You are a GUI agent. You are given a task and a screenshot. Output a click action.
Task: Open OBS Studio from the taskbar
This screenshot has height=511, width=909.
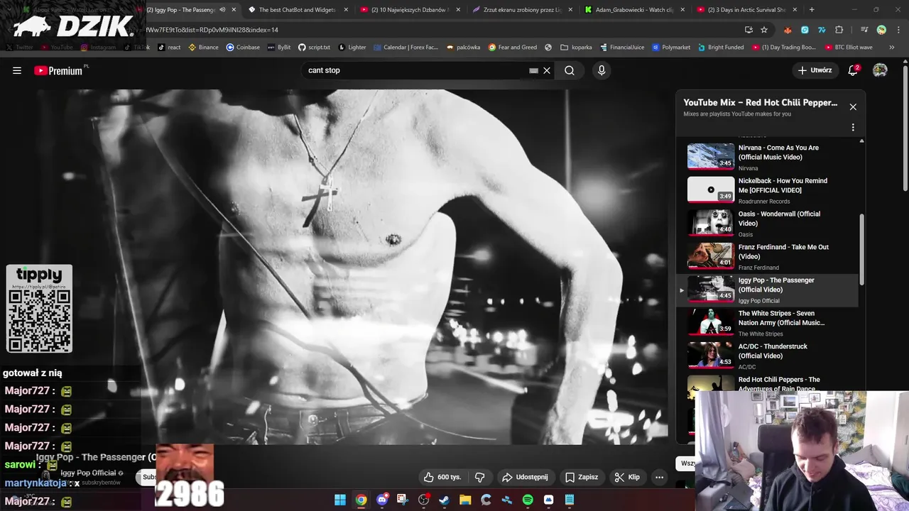(x=424, y=500)
